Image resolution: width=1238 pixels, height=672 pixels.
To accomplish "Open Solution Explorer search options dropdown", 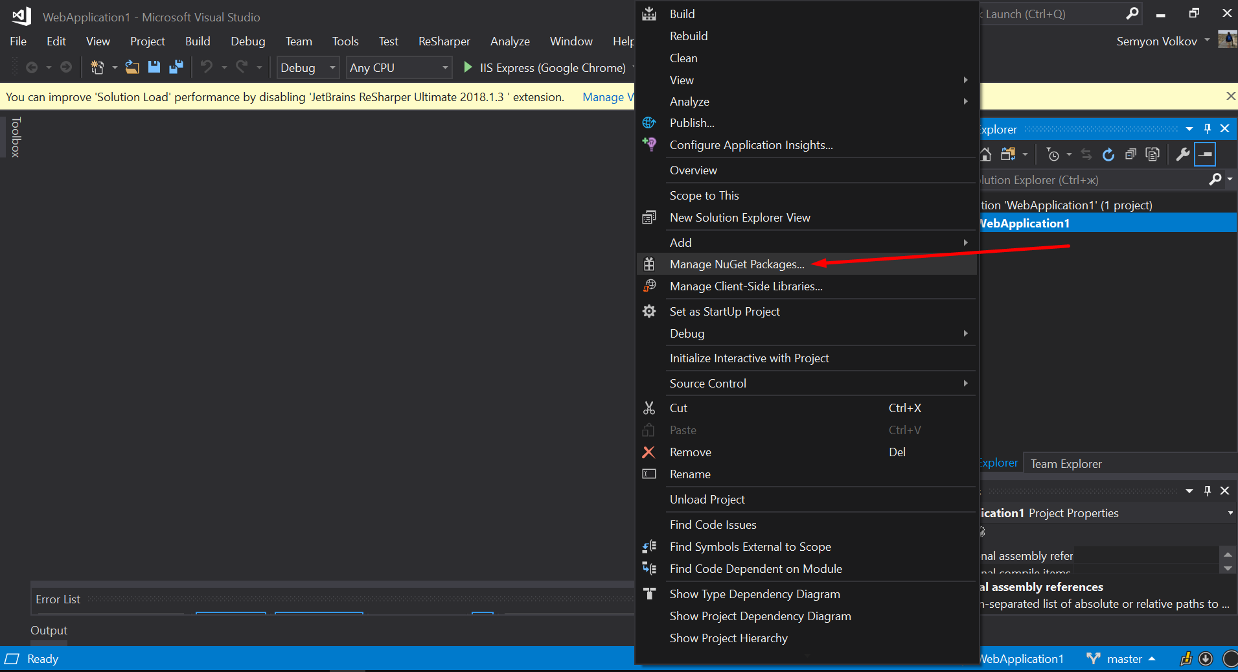I will [x=1230, y=180].
